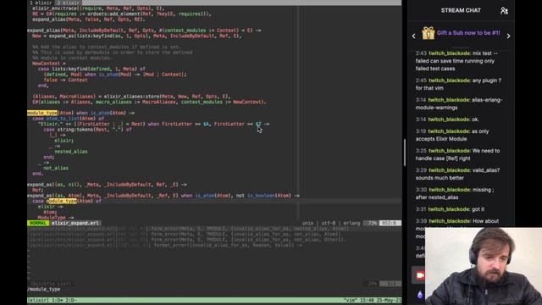Click highlighted 'module_type' in function definition line
Image resolution: width=542 pixels, height=305 pixels.
click(x=42, y=113)
